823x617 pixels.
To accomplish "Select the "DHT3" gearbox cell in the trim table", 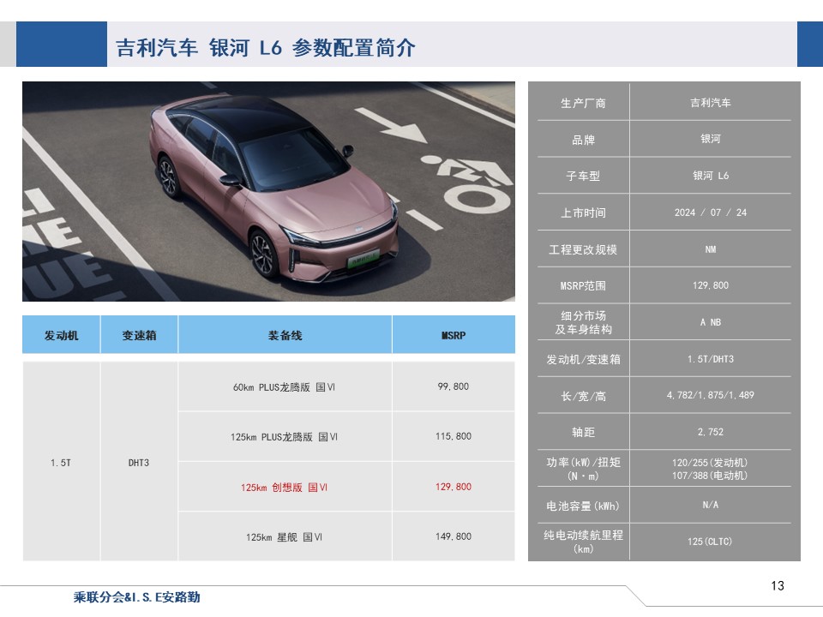I will click(x=139, y=463).
